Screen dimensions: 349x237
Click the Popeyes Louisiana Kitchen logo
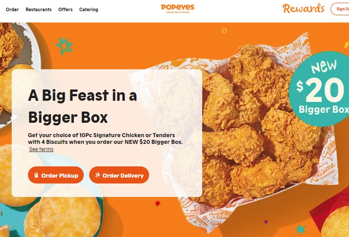[x=177, y=9]
